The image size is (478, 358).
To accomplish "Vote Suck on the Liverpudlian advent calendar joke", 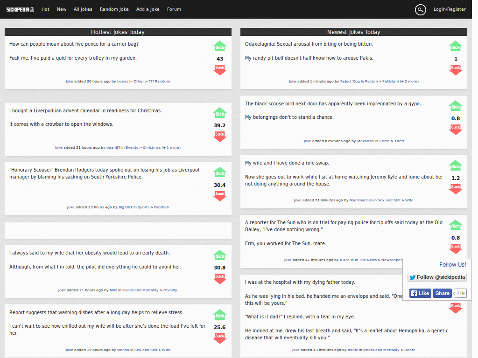I will (x=219, y=137).
